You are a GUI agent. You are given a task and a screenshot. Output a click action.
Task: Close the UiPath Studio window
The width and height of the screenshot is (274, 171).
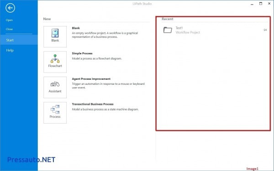click(x=269, y=4)
